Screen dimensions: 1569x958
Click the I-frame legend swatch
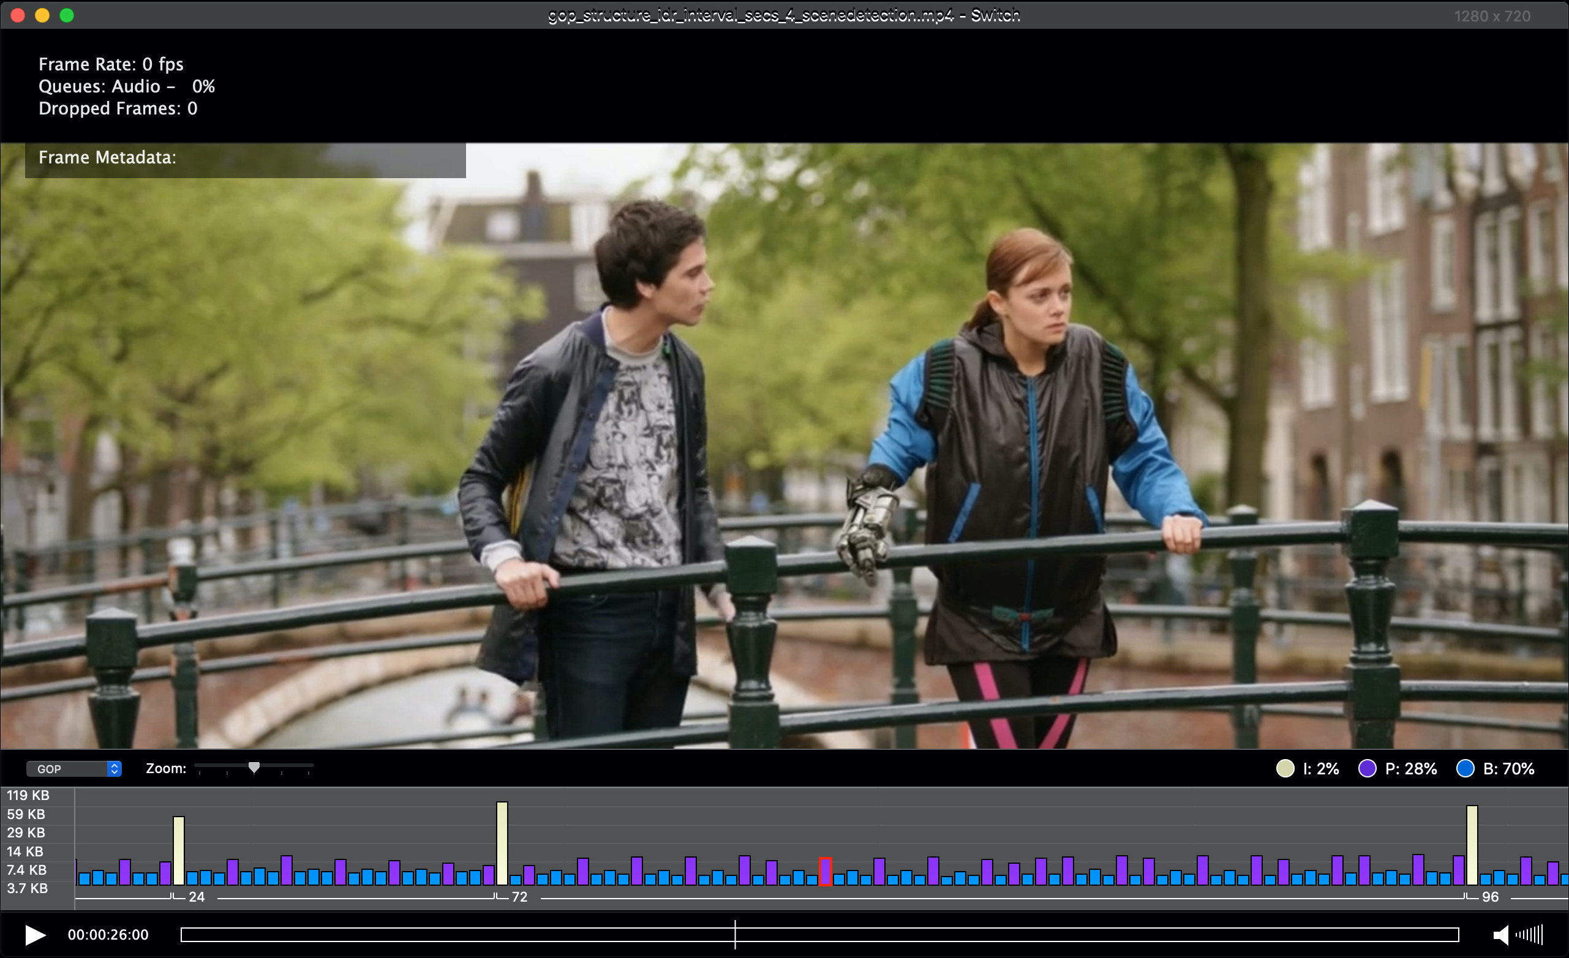(x=1285, y=768)
